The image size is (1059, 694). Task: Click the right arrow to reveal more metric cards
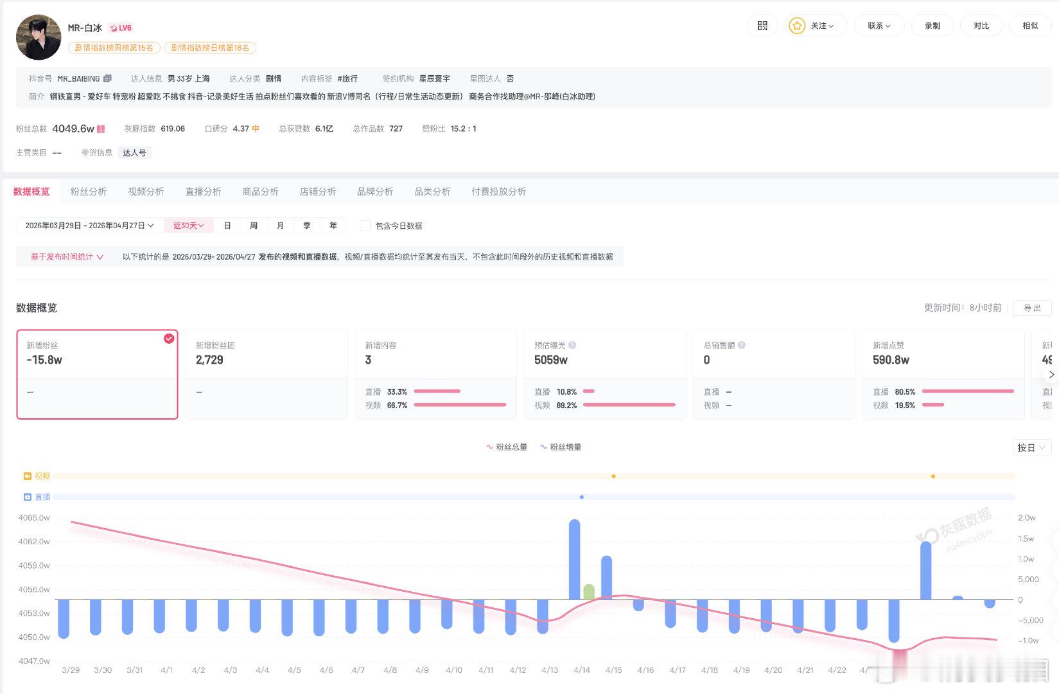click(x=1051, y=375)
